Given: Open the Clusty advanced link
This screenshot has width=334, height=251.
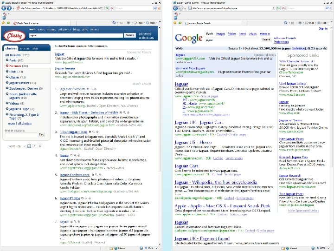Looking at the screenshot, I should coord(145,34).
